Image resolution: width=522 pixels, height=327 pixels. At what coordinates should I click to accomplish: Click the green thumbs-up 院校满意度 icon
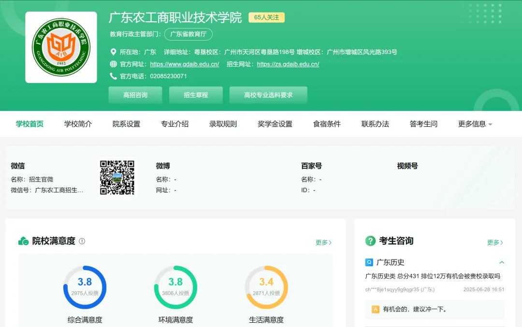[x=23, y=241]
